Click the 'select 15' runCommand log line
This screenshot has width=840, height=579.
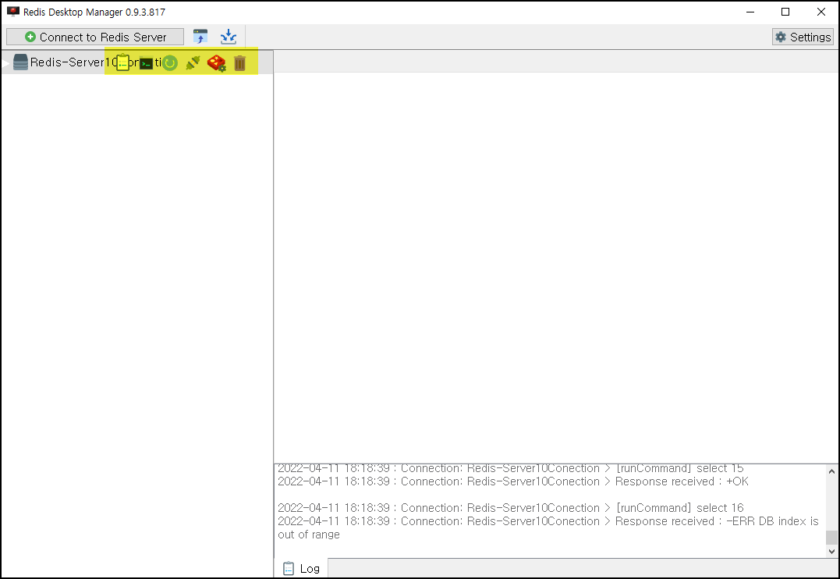click(x=511, y=468)
